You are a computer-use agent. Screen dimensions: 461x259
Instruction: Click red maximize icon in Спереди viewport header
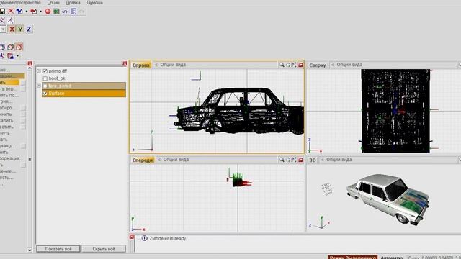coord(300,160)
